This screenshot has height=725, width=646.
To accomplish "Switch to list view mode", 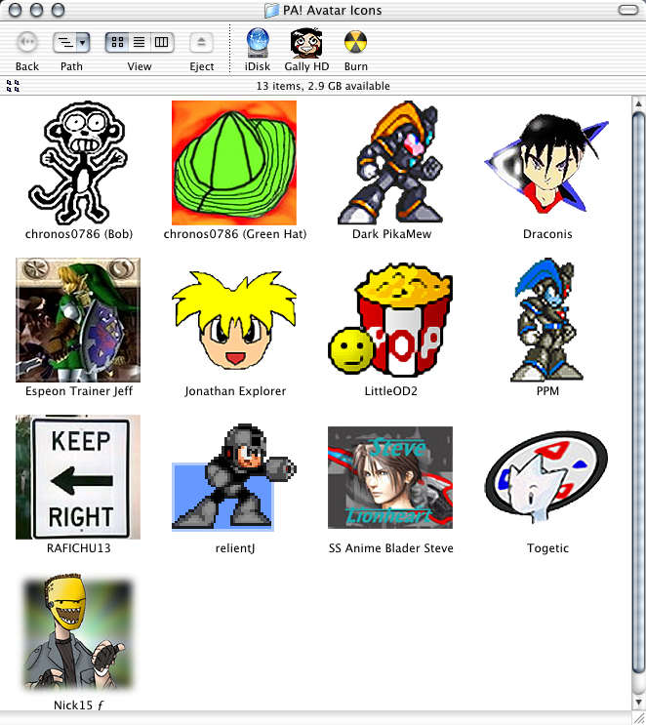I will tap(139, 43).
